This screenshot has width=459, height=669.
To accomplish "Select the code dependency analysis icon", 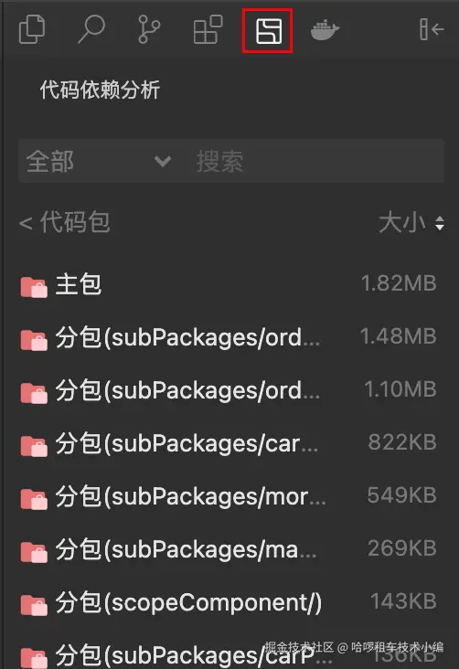I will pyautogui.click(x=268, y=31).
